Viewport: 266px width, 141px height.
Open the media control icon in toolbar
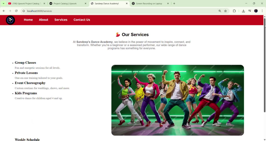point(250,11)
